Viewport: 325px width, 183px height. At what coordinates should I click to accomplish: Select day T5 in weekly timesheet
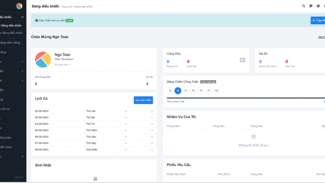[x=193, y=91]
